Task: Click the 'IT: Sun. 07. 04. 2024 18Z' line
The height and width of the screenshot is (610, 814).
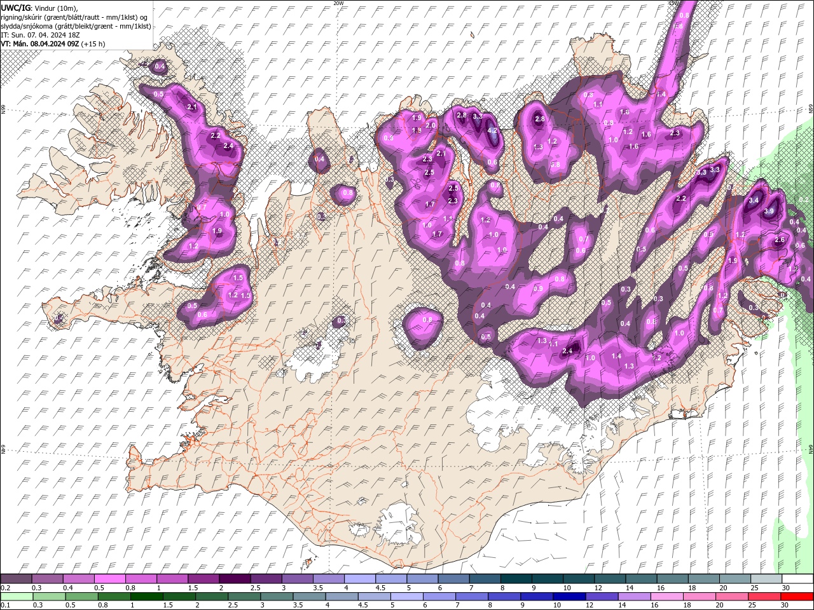Action: click(41, 35)
